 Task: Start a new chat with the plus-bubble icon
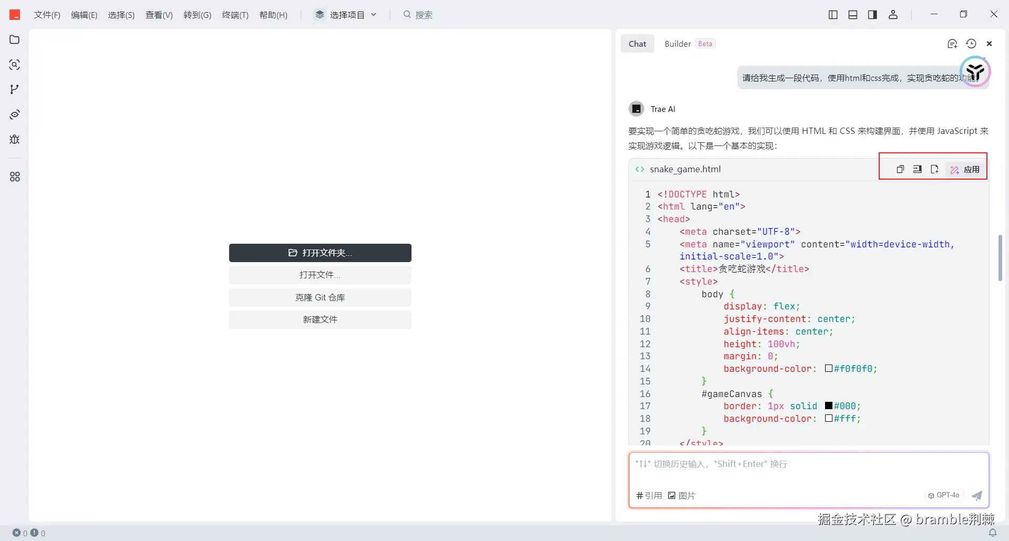952,44
